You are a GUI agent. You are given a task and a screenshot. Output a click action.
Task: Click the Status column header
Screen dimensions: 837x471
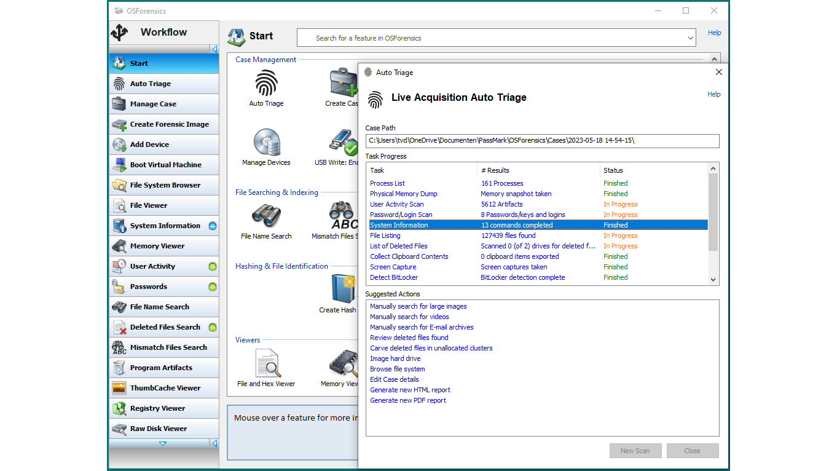654,170
